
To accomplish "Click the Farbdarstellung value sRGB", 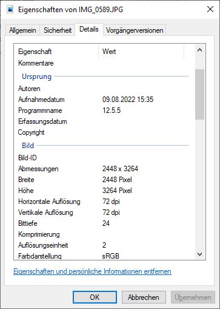I will click(110, 256).
